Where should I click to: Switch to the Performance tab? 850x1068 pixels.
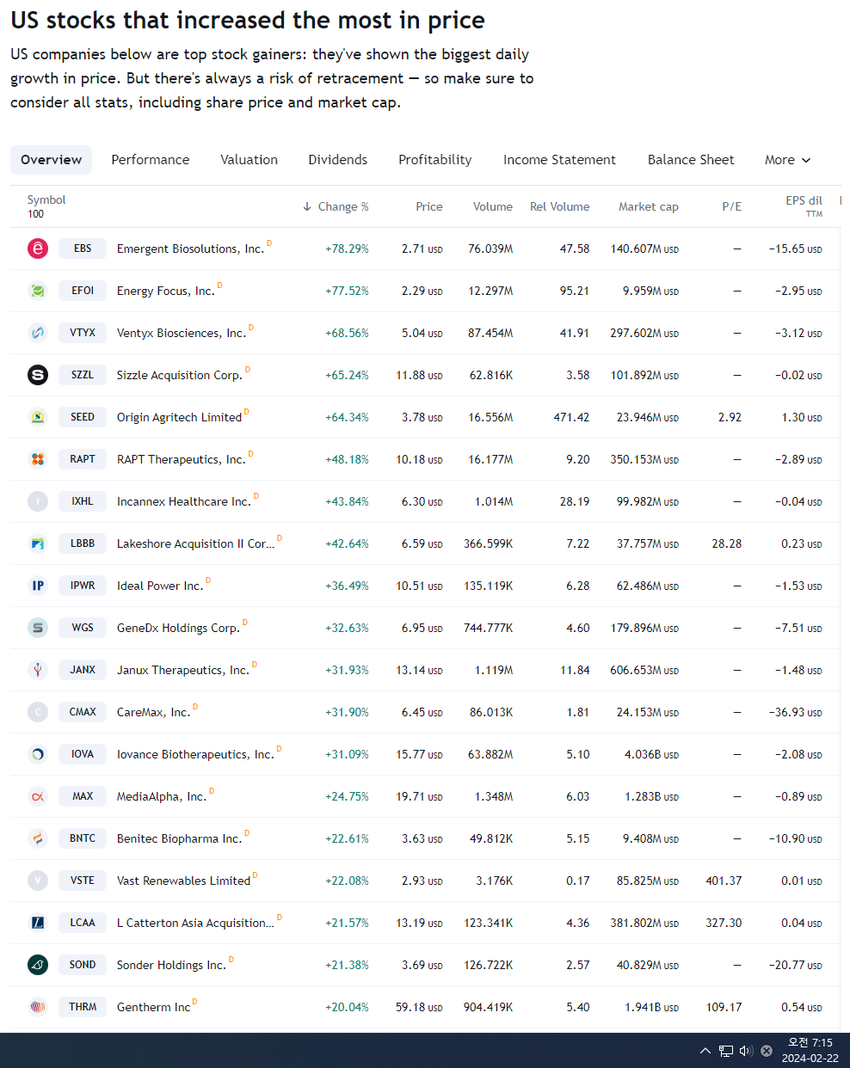[x=151, y=160]
